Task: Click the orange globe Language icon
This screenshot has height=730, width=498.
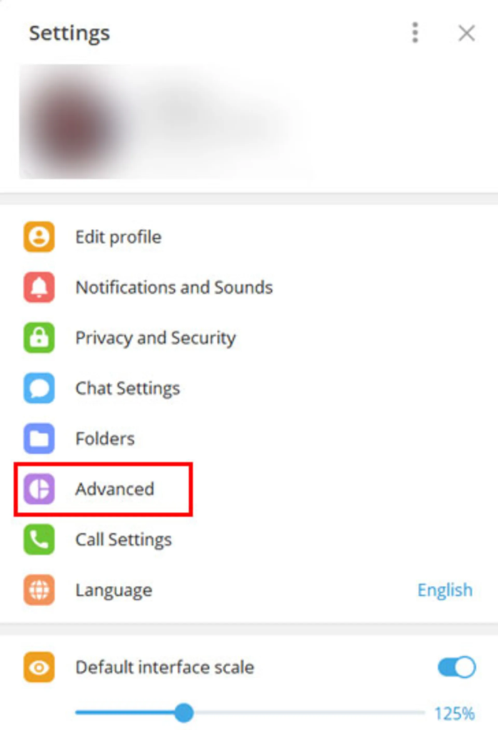Action: 39,590
